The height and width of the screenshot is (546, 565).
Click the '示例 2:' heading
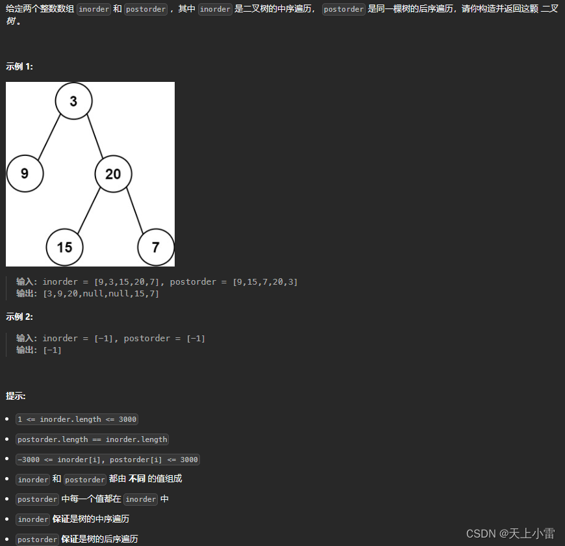(19, 317)
